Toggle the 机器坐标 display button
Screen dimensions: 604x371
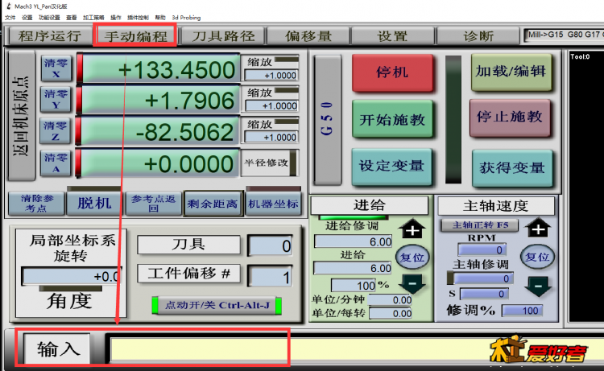point(273,203)
